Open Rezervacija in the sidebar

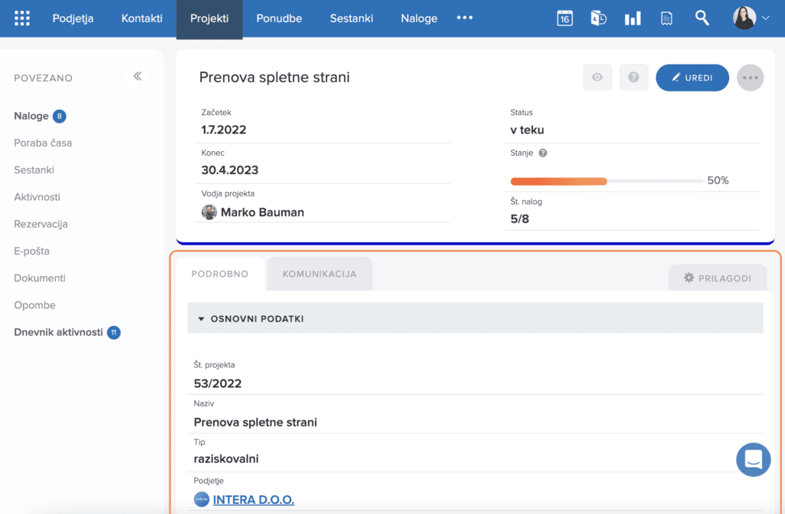point(41,224)
